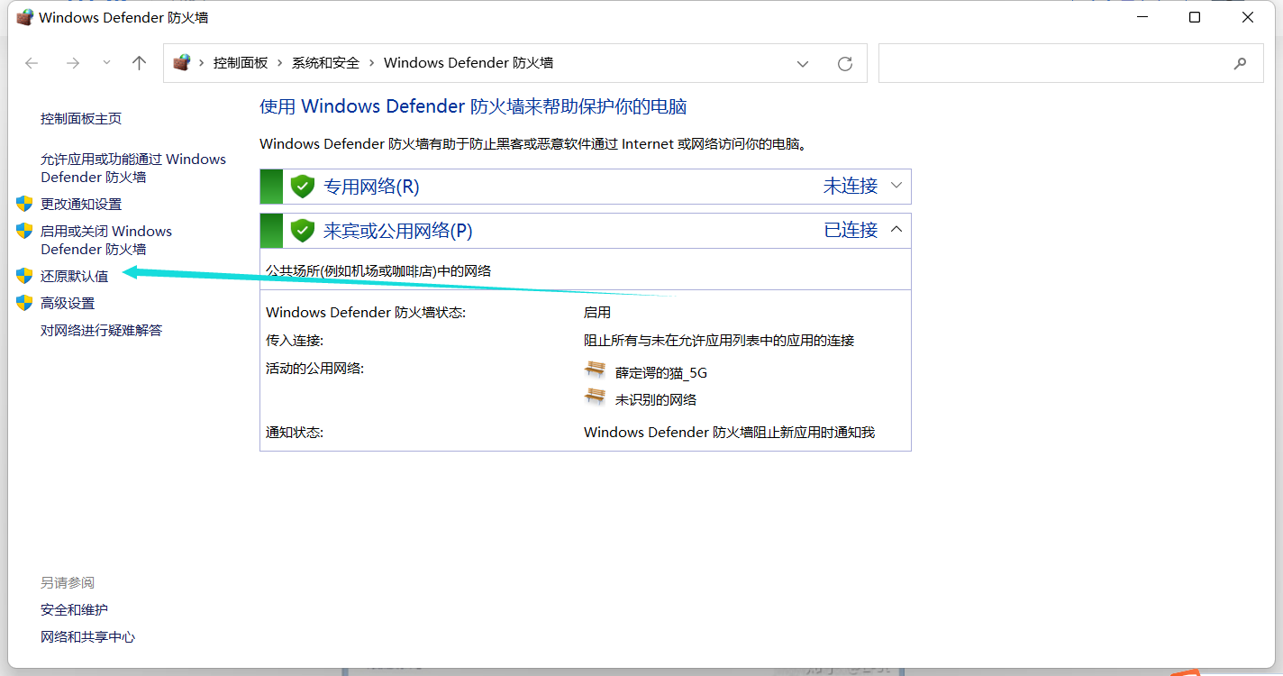Viewport: 1283px width, 676px height.
Task: Click bench icon beside 薛定谔的猫_5G
Action: coord(595,370)
